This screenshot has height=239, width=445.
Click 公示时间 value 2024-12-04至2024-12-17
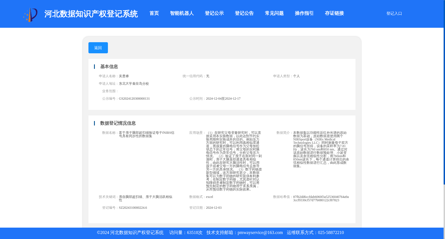pyautogui.click(x=223, y=99)
